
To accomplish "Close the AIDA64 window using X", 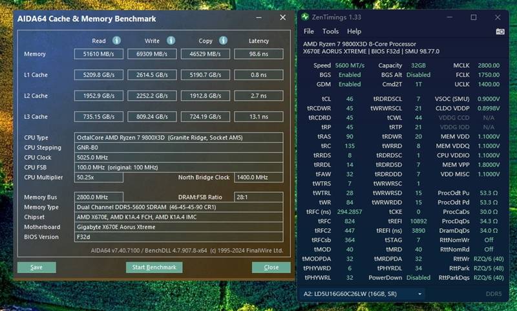I will 283,17.
